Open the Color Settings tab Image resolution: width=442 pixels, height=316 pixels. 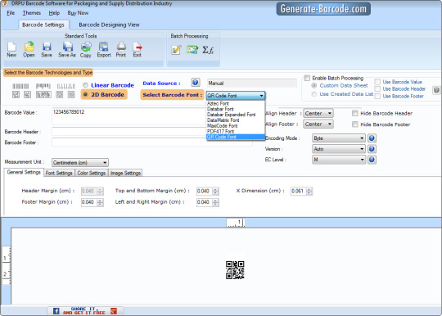92,173
